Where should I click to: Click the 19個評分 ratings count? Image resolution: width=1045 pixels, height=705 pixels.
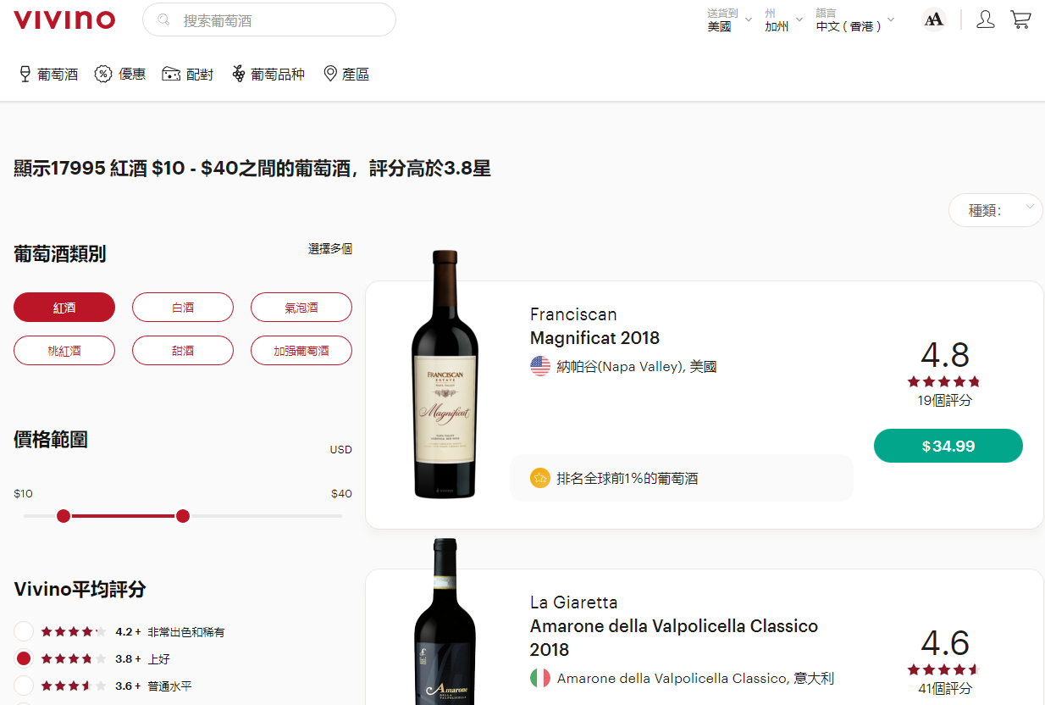coord(944,401)
